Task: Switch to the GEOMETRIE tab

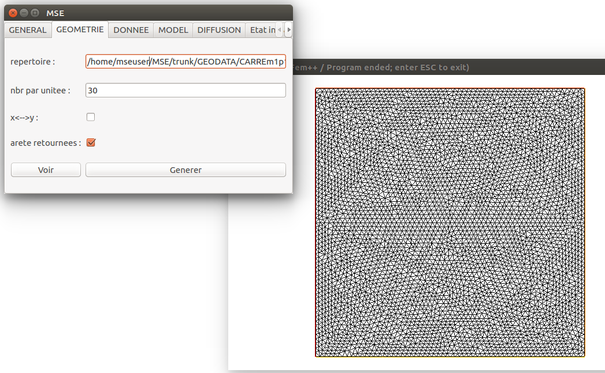Action: [80, 29]
